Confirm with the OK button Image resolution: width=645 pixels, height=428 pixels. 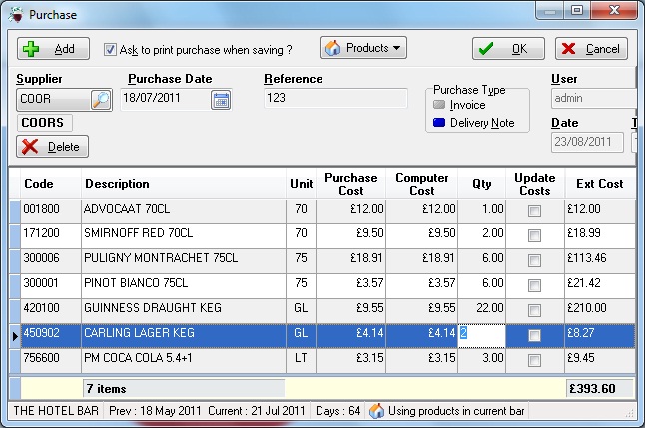point(508,49)
